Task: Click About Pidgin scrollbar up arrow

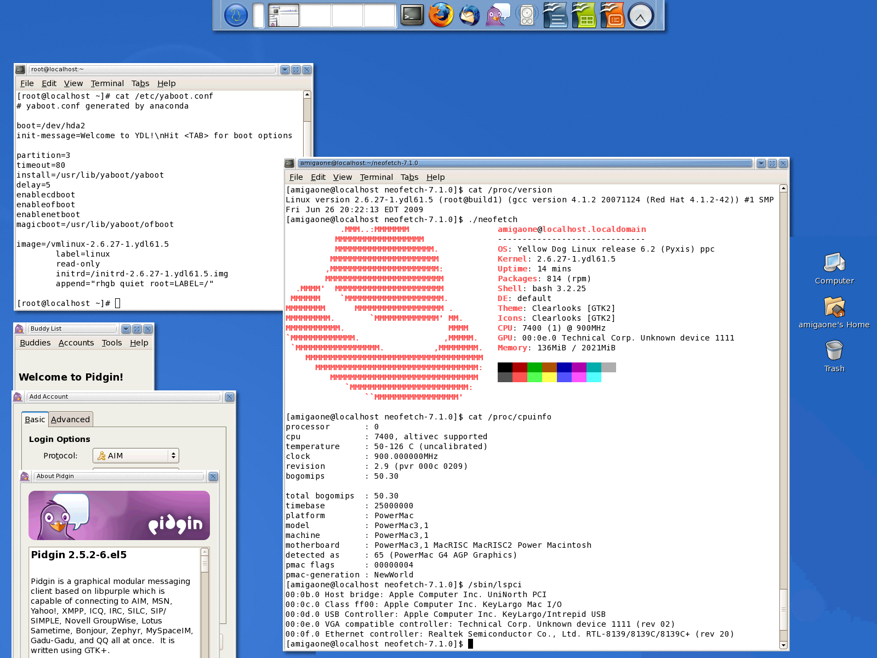Action: pos(204,552)
